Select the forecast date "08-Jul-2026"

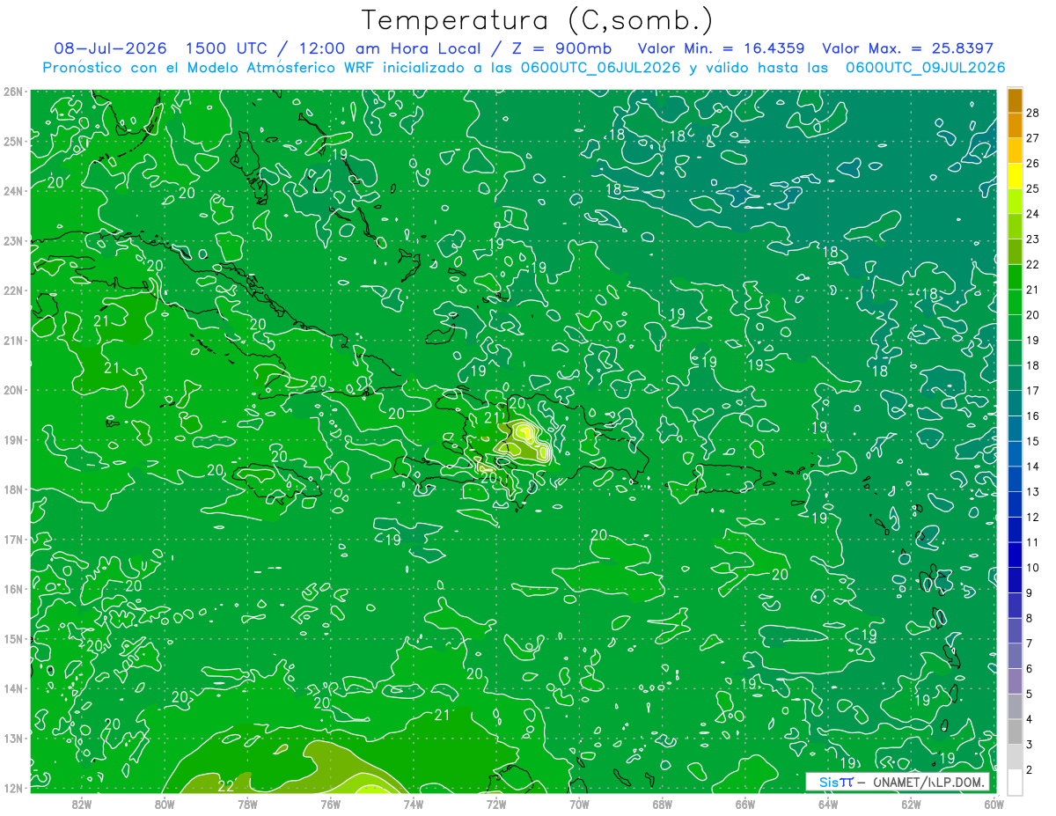click(x=113, y=49)
